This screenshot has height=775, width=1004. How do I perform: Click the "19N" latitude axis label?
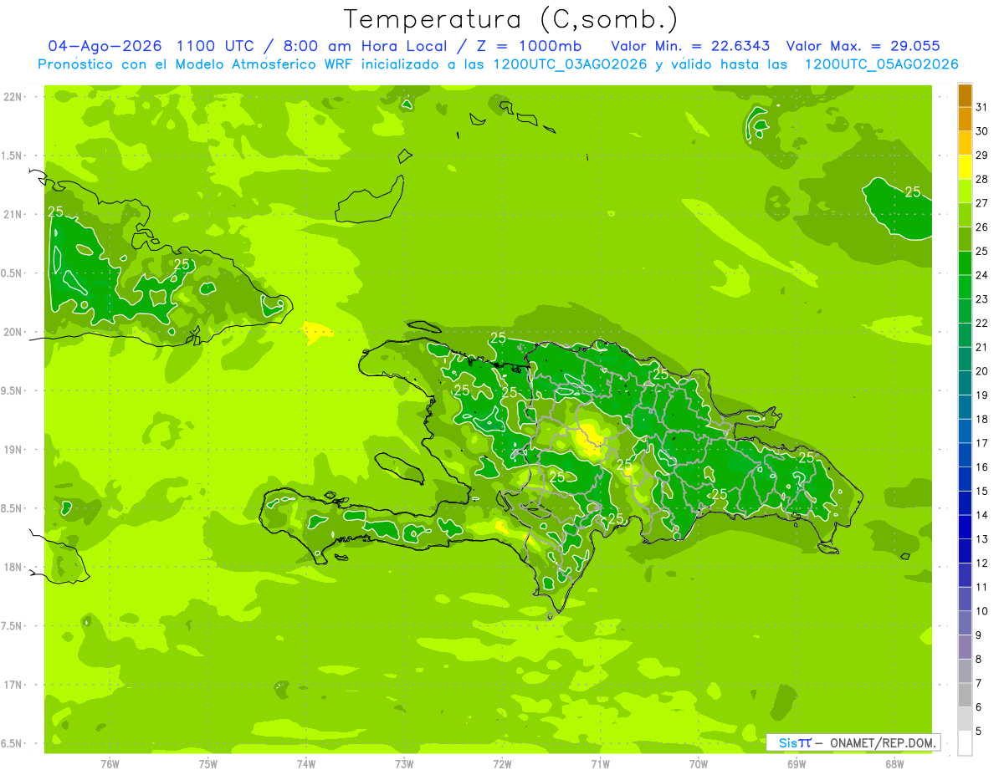tap(12, 449)
